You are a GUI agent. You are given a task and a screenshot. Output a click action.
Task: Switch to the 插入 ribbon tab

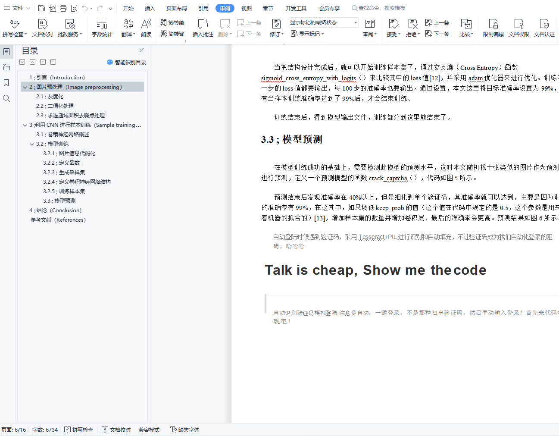tap(150, 8)
